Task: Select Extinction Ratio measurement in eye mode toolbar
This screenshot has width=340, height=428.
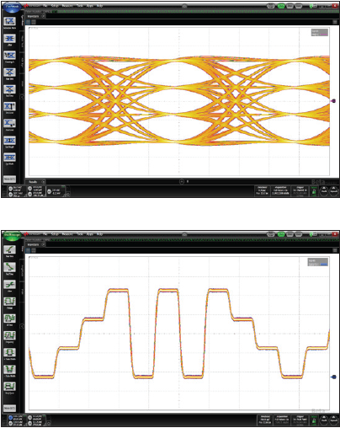Action: point(9,21)
